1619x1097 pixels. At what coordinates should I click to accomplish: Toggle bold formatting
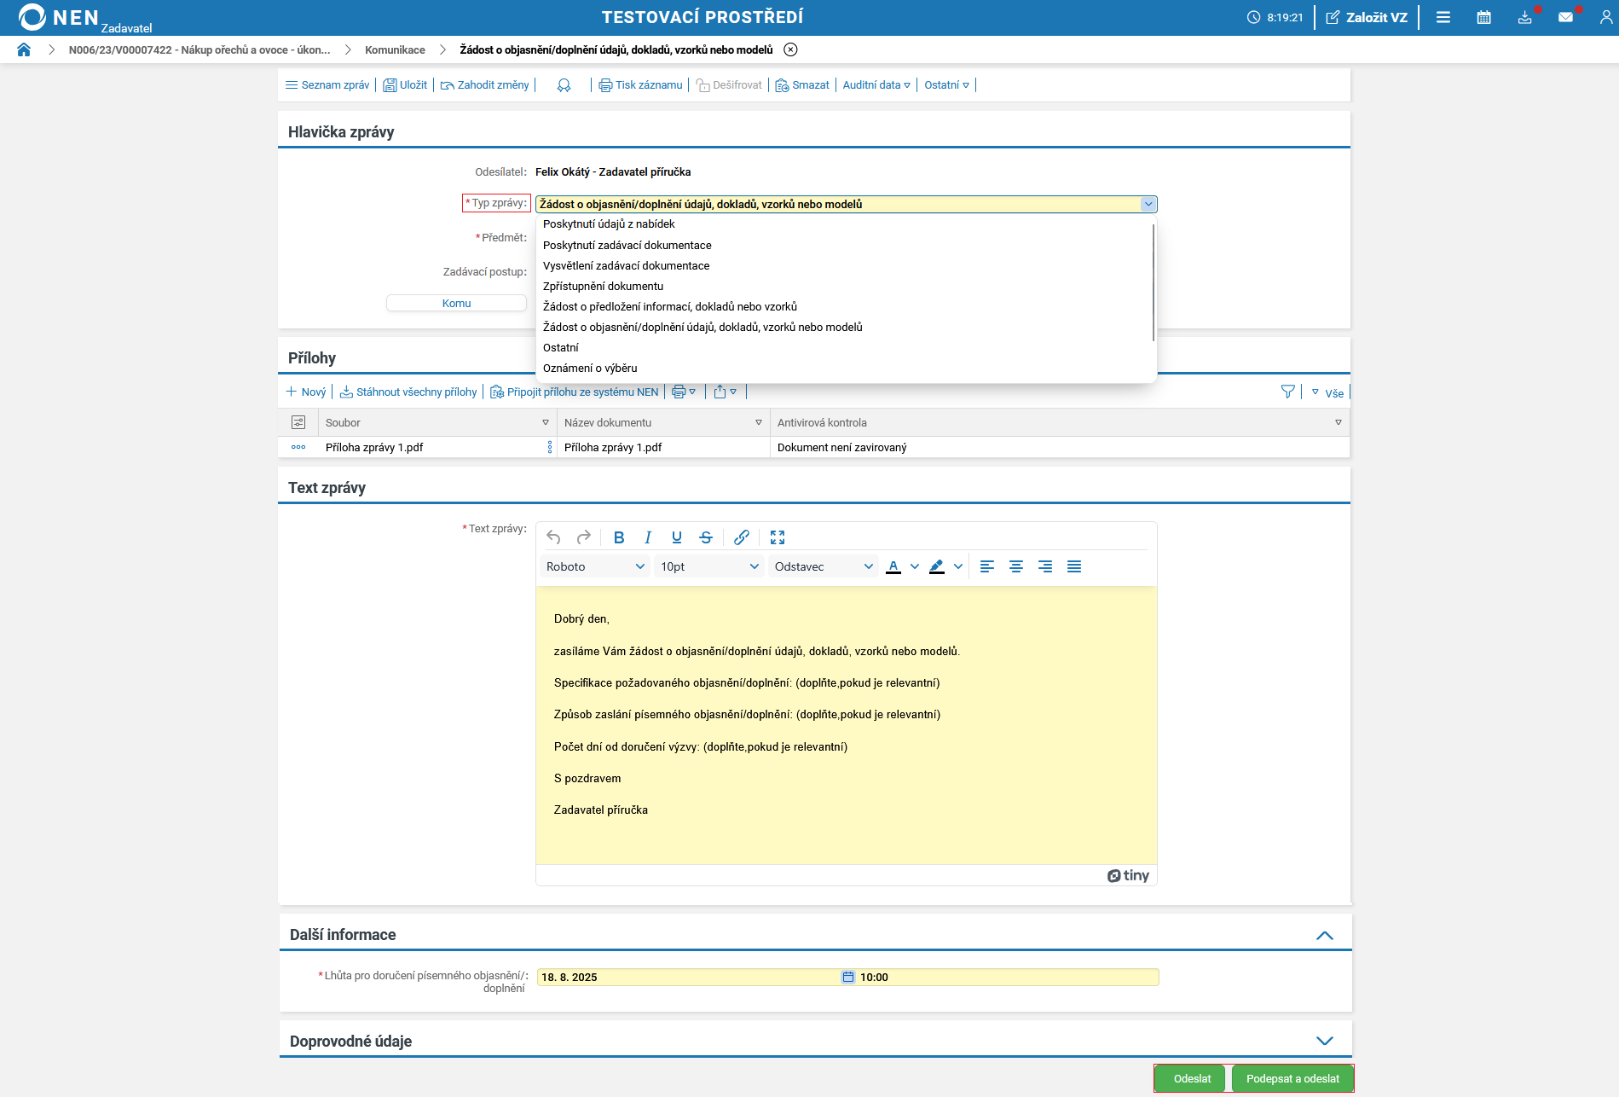click(619, 537)
